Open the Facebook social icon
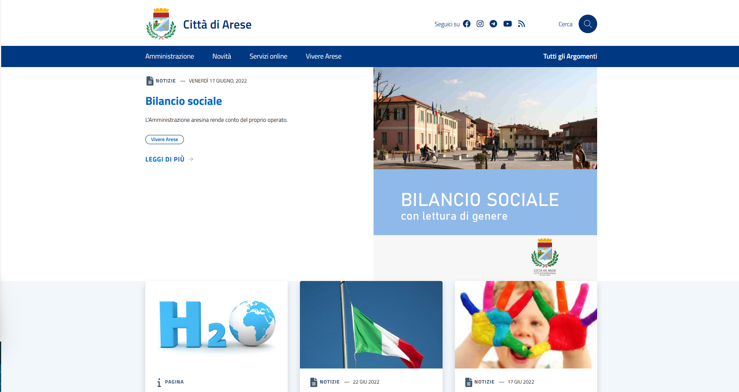The width and height of the screenshot is (739, 392). (x=466, y=24)
